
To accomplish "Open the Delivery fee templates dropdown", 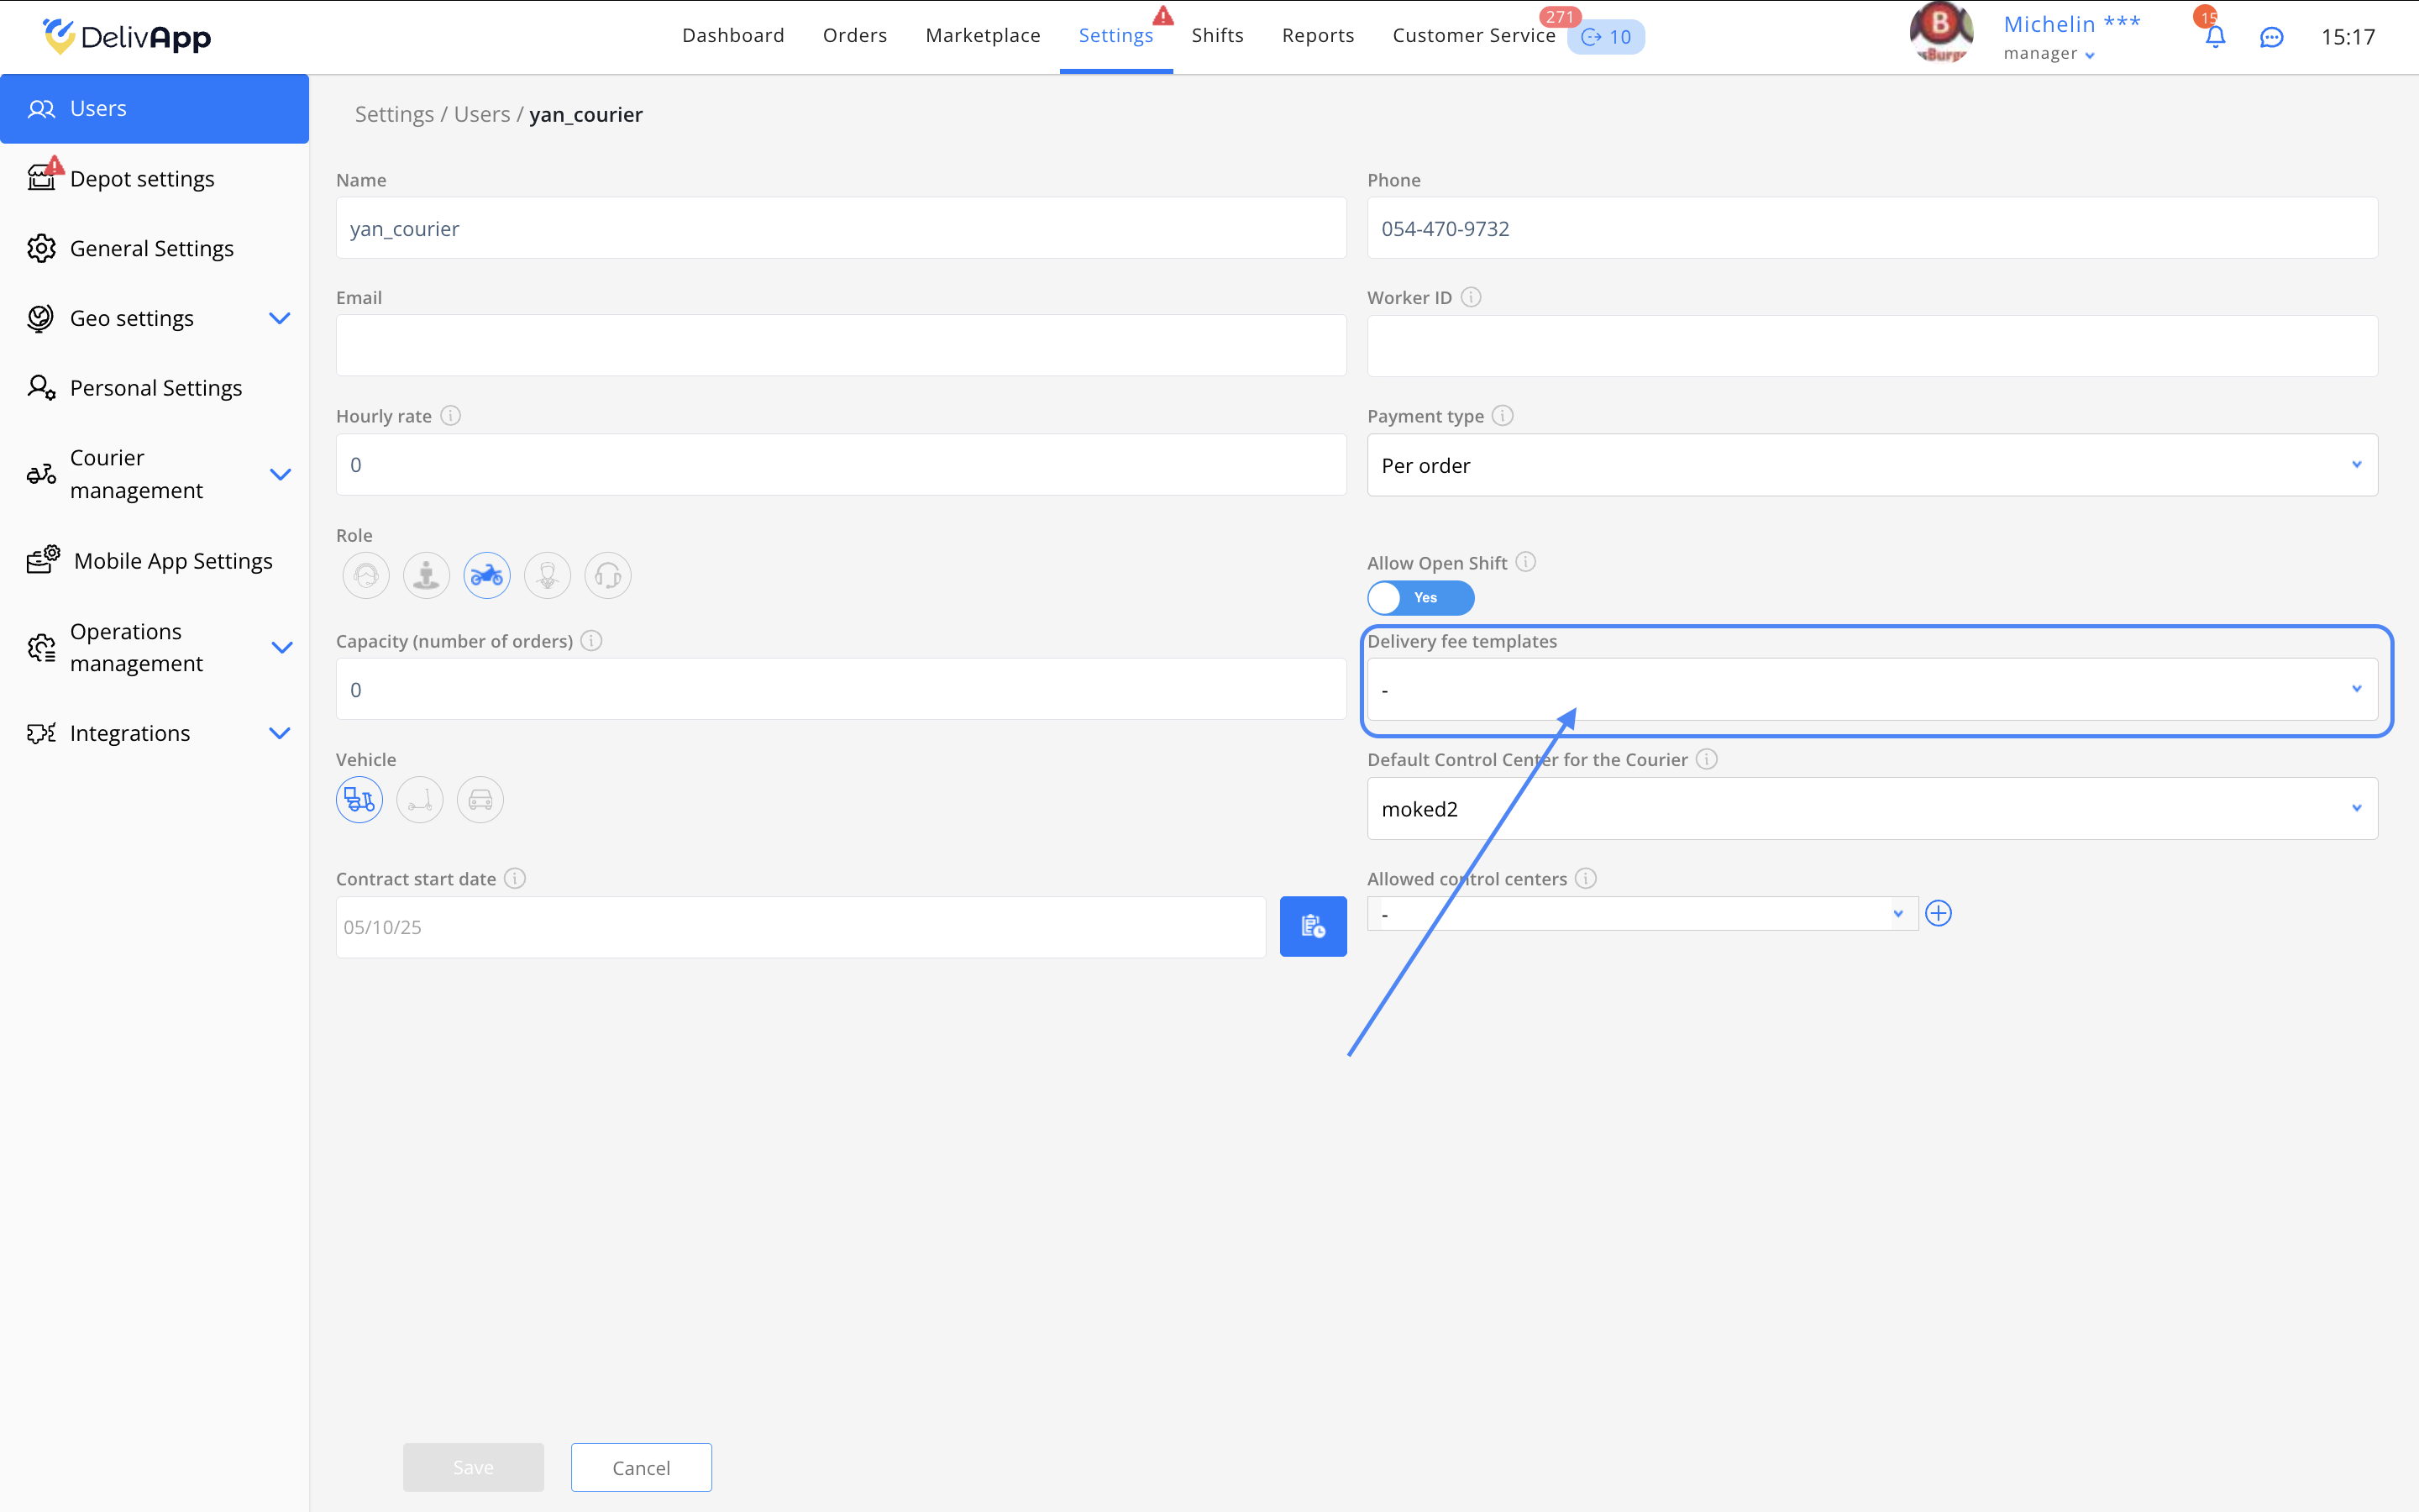I will coord(1871,689).
